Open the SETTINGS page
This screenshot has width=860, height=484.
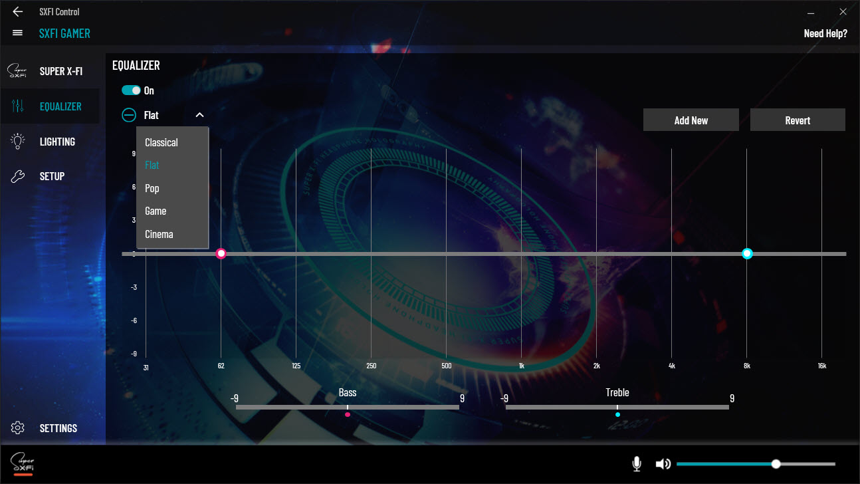coord(58,428)
